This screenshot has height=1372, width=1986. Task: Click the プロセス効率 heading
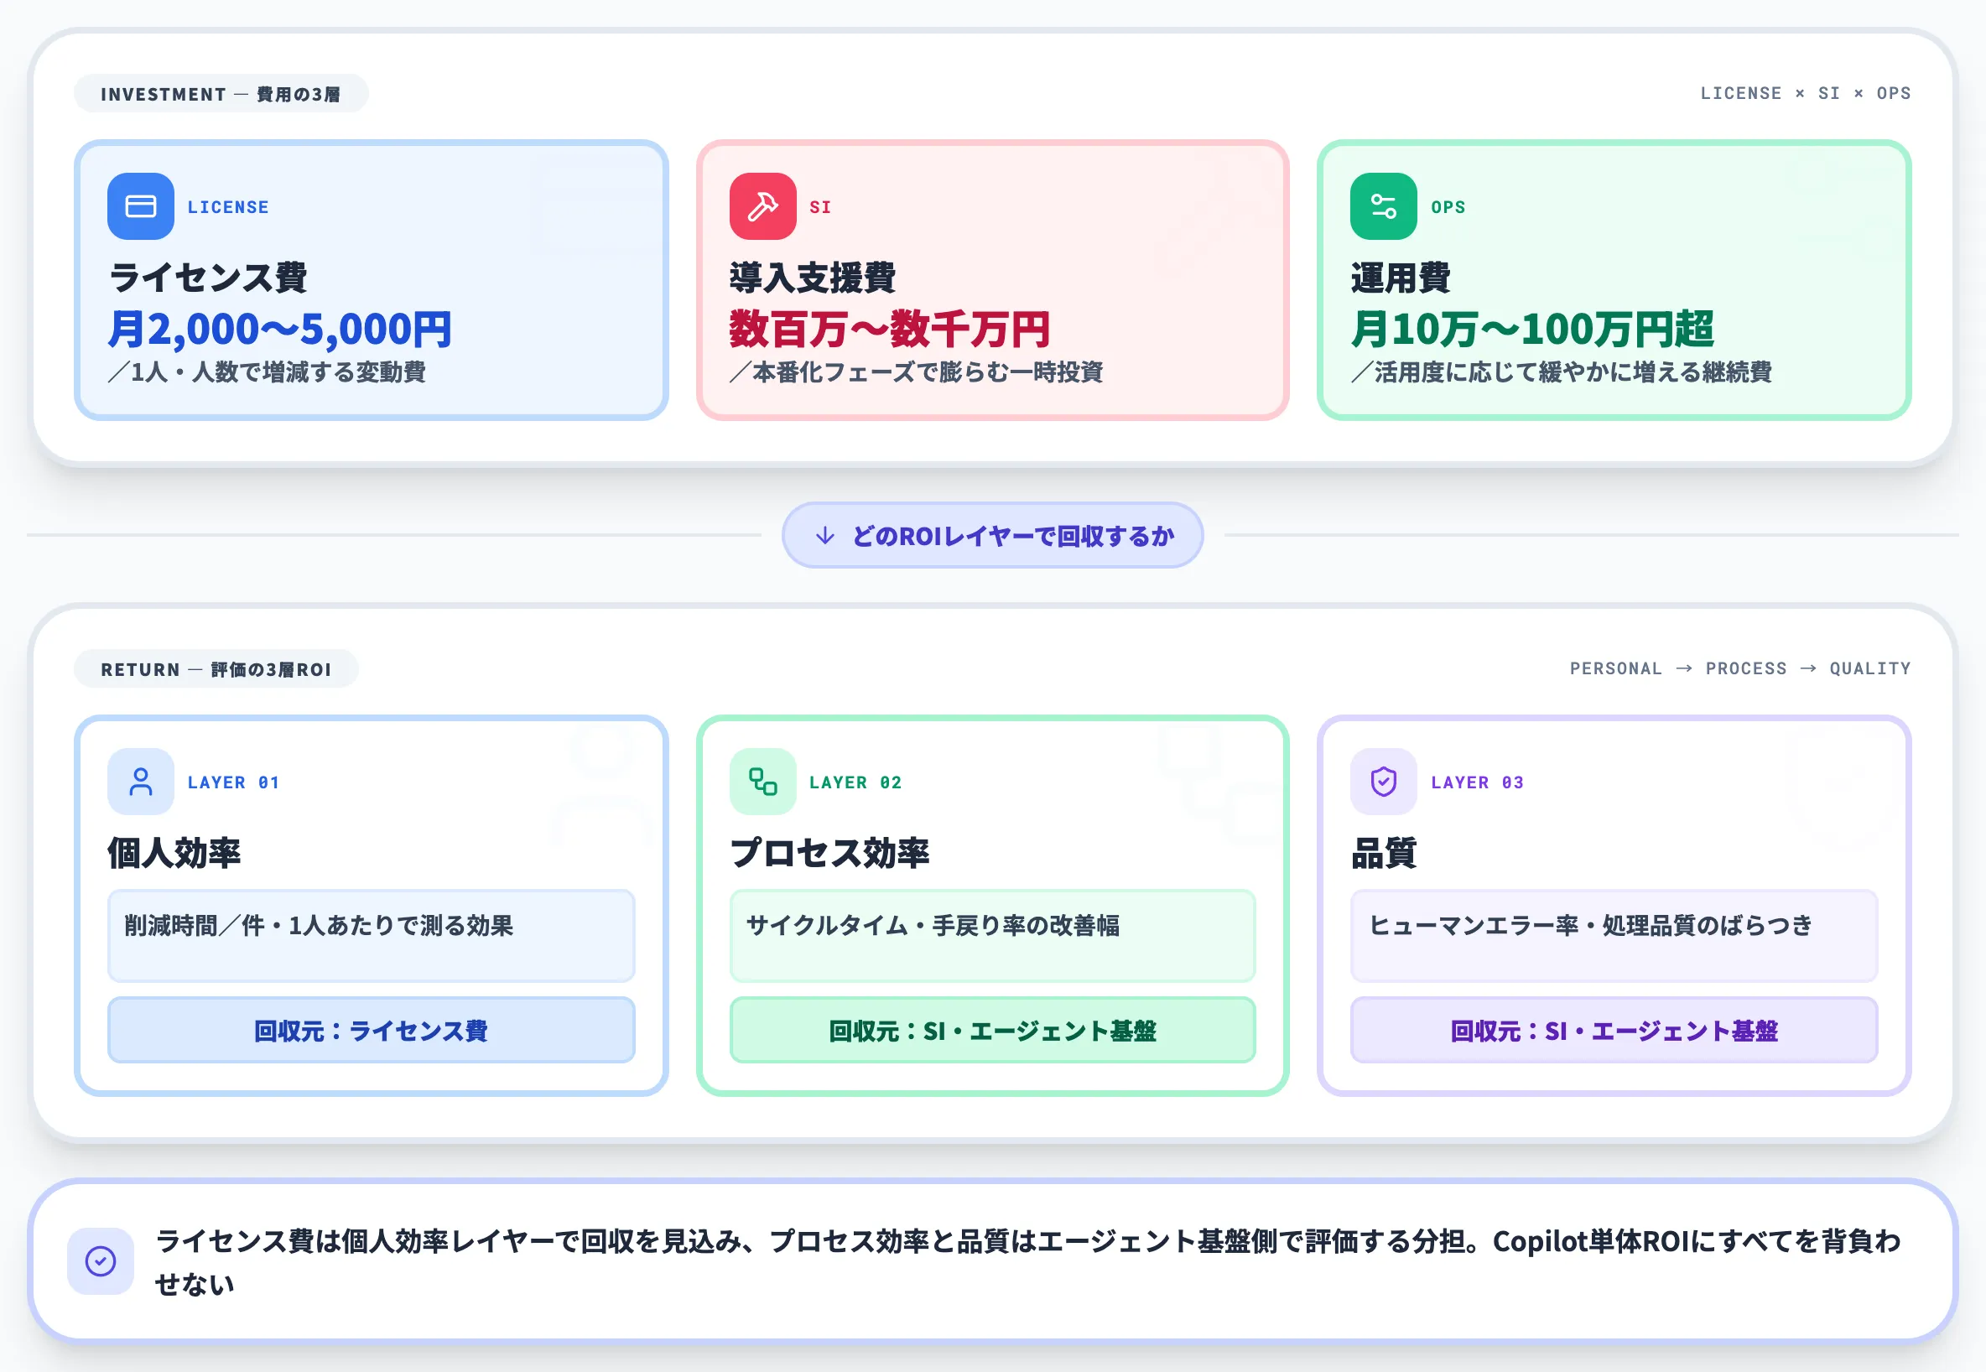click(x=829, y=853)
